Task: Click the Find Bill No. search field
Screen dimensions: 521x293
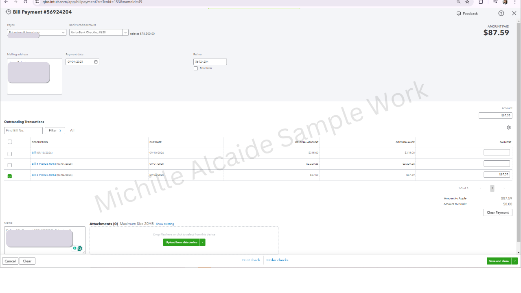Action: (23, 131)
